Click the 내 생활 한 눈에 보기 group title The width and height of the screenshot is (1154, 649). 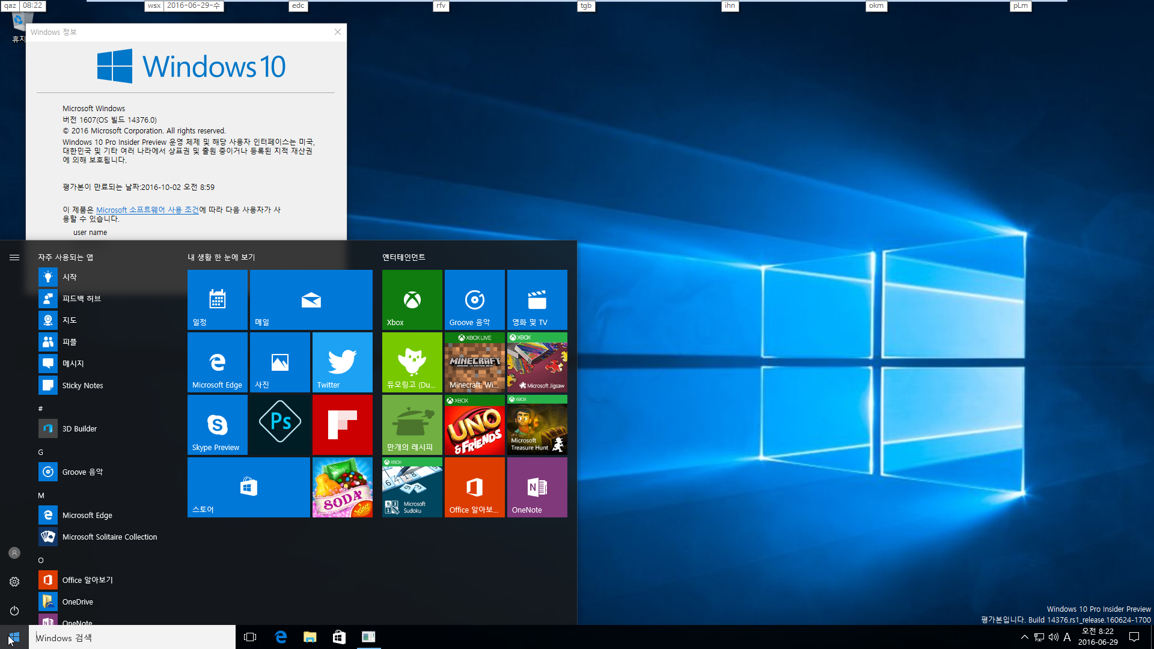tap(221, 257)
